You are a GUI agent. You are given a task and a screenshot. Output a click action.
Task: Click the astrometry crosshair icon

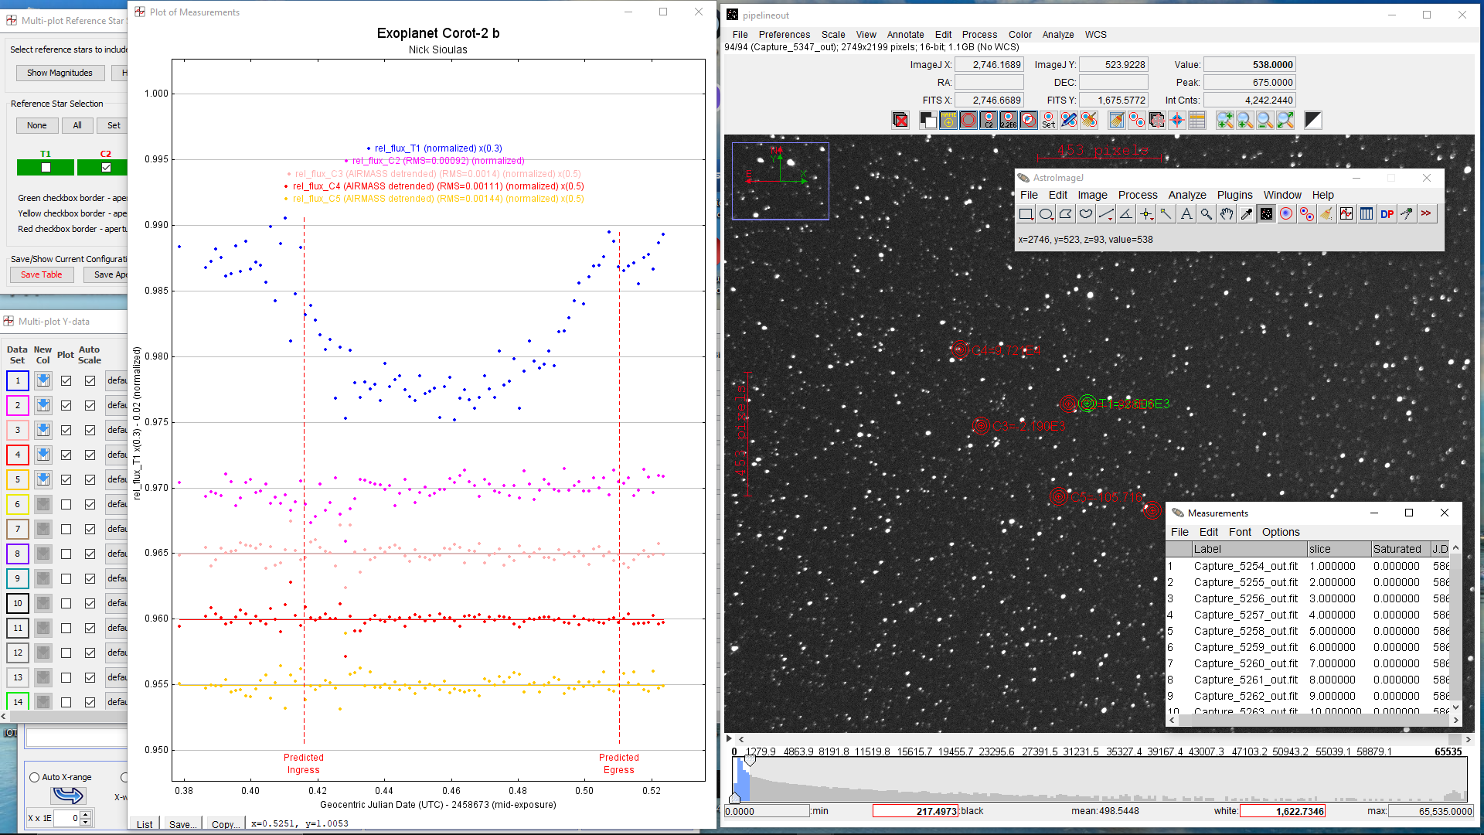[x=1177, y=120]
